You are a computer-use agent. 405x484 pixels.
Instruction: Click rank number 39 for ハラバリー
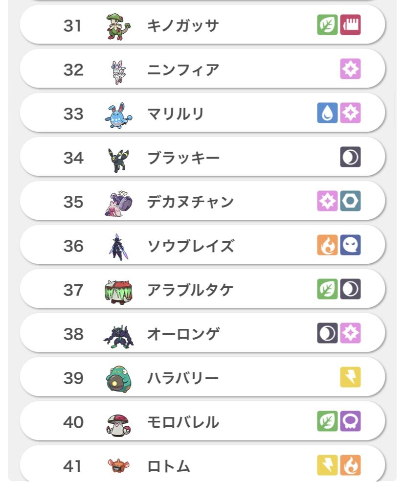click(x=73, y=378)
